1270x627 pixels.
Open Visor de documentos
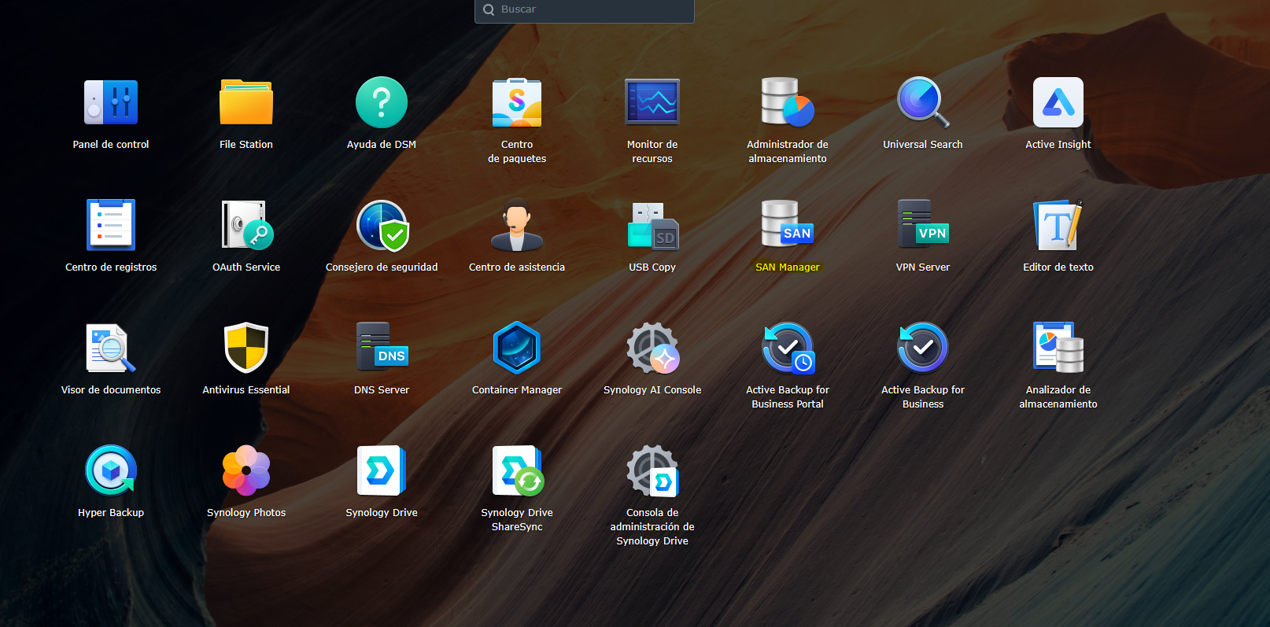(111, 348)
